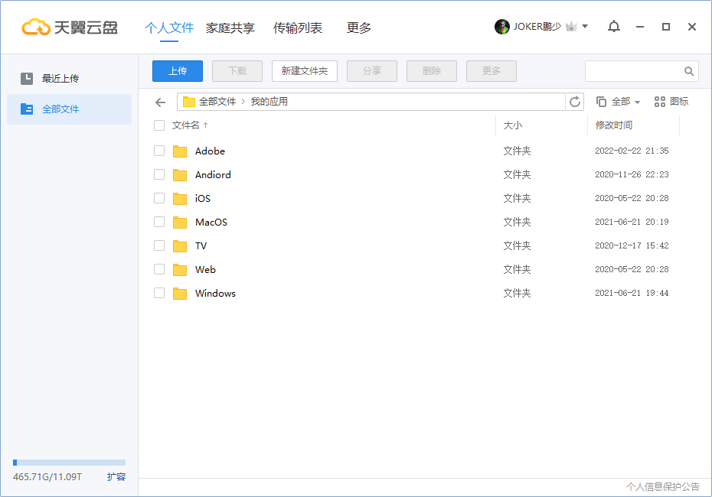This screenshot has width=712, height=497.
Task: Click the Web folder icon
Action: 180,269
